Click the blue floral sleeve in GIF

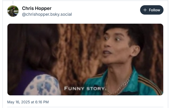tap(42, 85)
